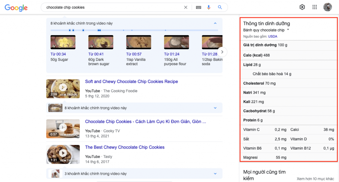Click Xem hơn 10 mục khác link
The height and width of the screenshot is (182, 339).
pos(315,179)
